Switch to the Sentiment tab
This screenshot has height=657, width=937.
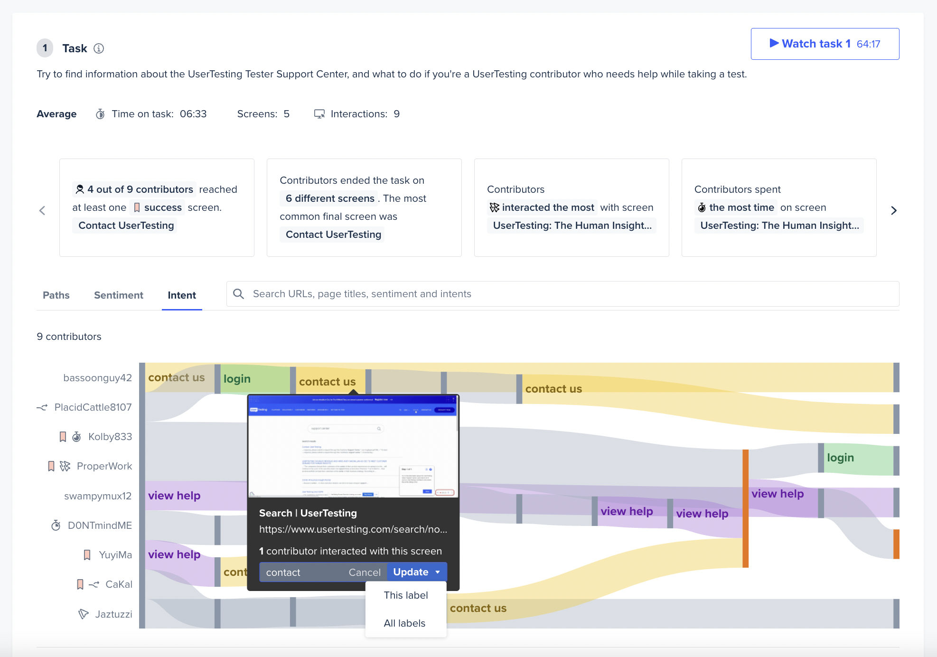[118, 295]
